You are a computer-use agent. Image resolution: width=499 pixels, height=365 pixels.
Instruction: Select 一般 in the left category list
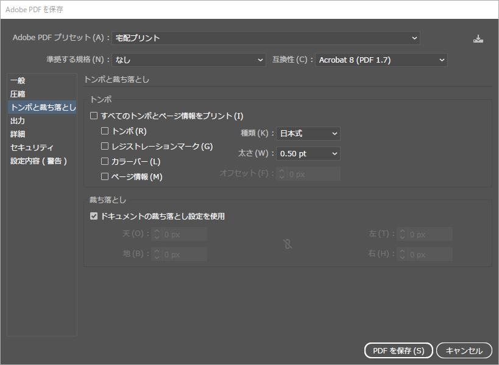pyautogui.click(x=18, y=80)
